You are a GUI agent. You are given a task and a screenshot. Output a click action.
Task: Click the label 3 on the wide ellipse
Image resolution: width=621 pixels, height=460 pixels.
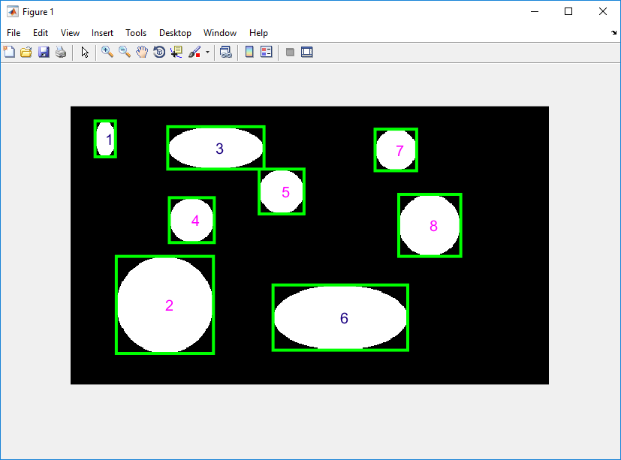[219, 149]
